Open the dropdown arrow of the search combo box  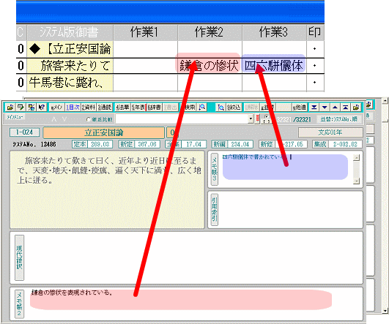tap(251, 119)
